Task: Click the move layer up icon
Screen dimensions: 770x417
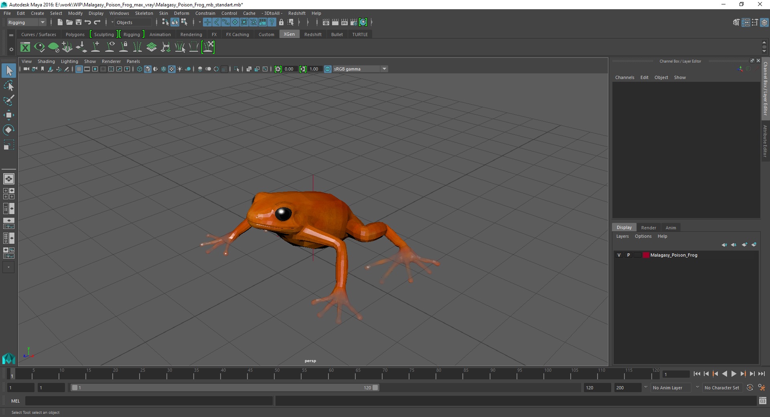Action: point(724,245)
